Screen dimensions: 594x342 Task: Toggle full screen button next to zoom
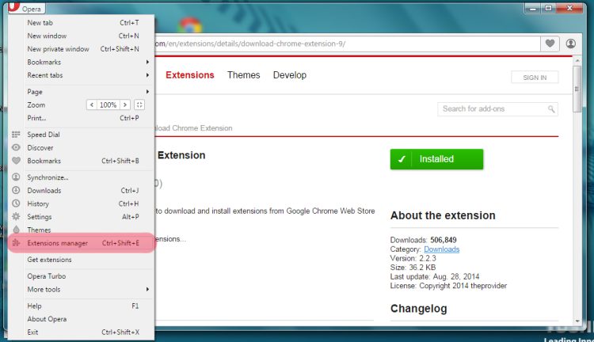click(x=139, y=104)
